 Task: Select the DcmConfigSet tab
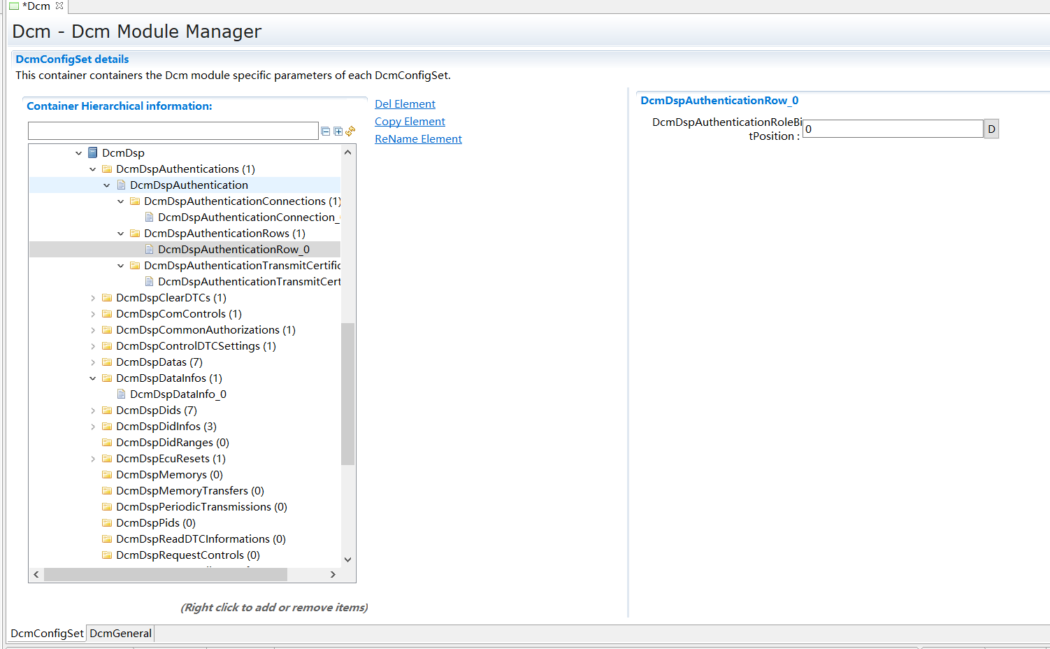point(46,633)
